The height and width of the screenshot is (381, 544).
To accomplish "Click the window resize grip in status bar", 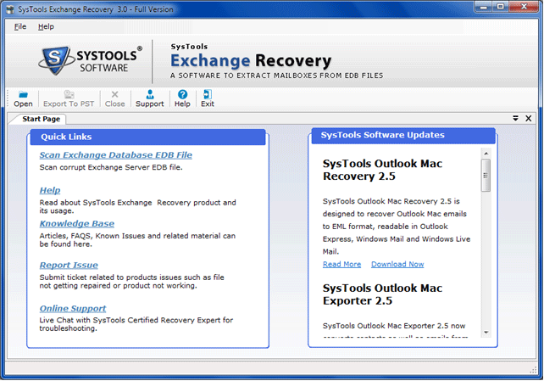I will tap(533, 370).
